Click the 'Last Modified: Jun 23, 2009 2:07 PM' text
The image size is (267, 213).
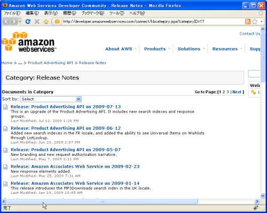(45, 143)
